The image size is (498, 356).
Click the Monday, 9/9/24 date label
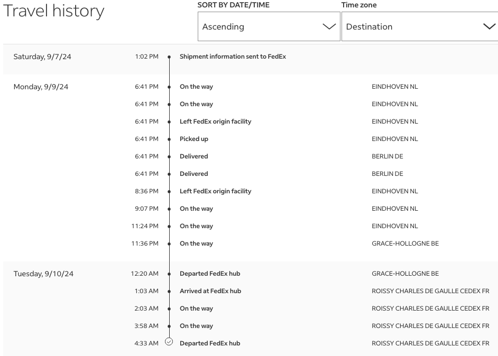[x=41, y=87]
